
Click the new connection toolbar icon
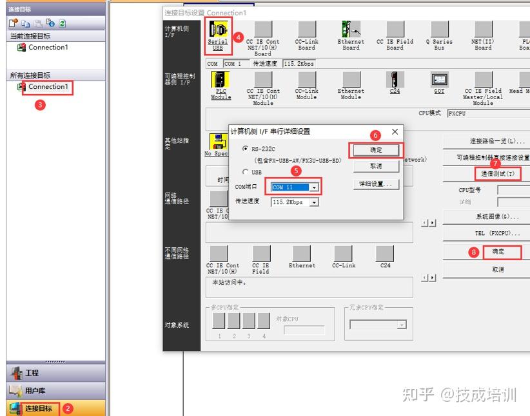pyautogui.click(x=13, y=23)
